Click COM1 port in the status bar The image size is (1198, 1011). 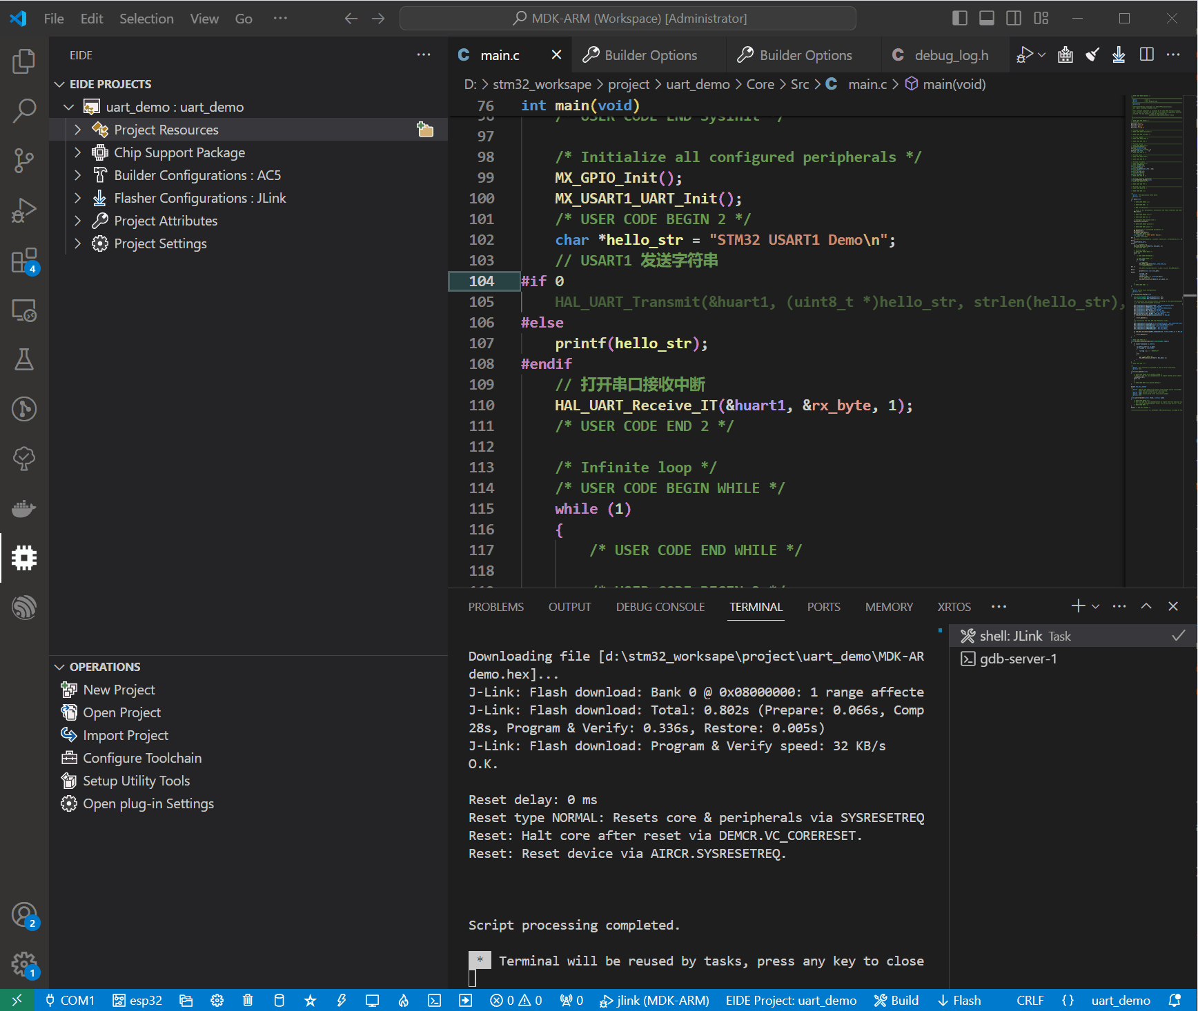69,1001
